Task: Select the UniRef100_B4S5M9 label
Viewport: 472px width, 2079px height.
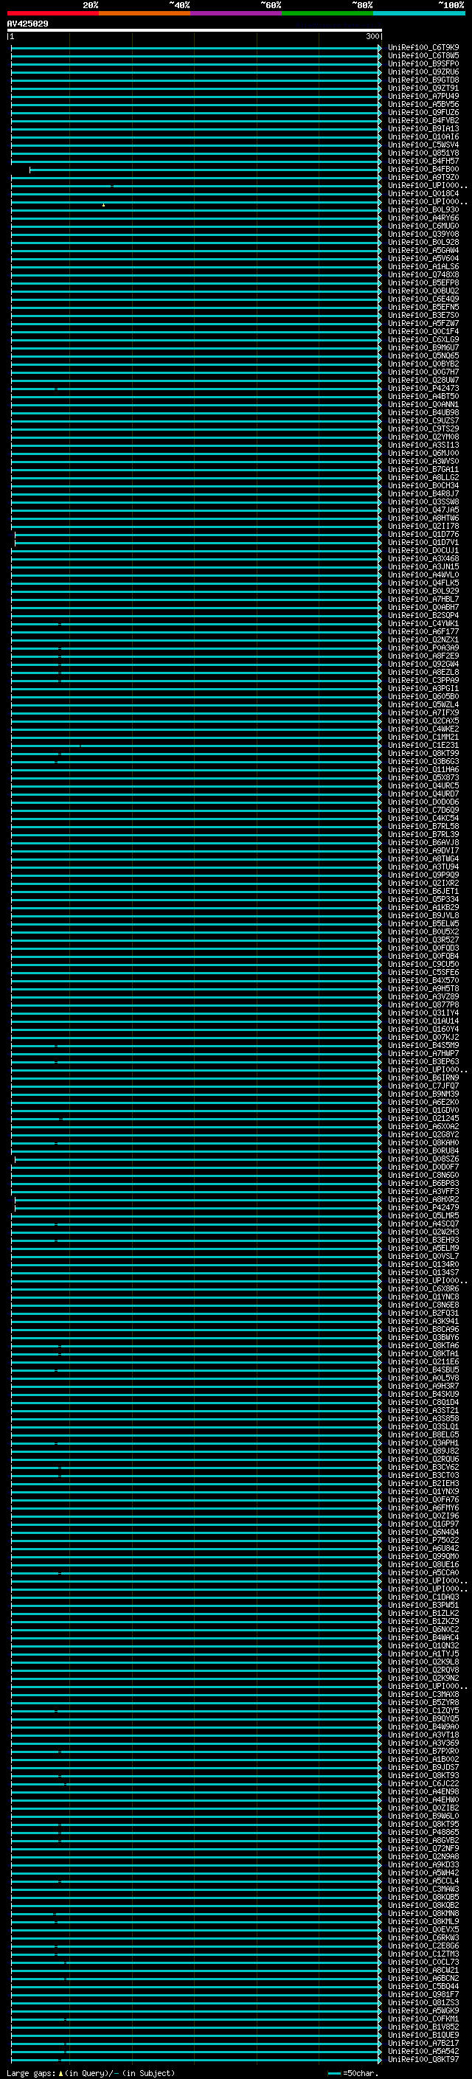Action: (423, 1045)
